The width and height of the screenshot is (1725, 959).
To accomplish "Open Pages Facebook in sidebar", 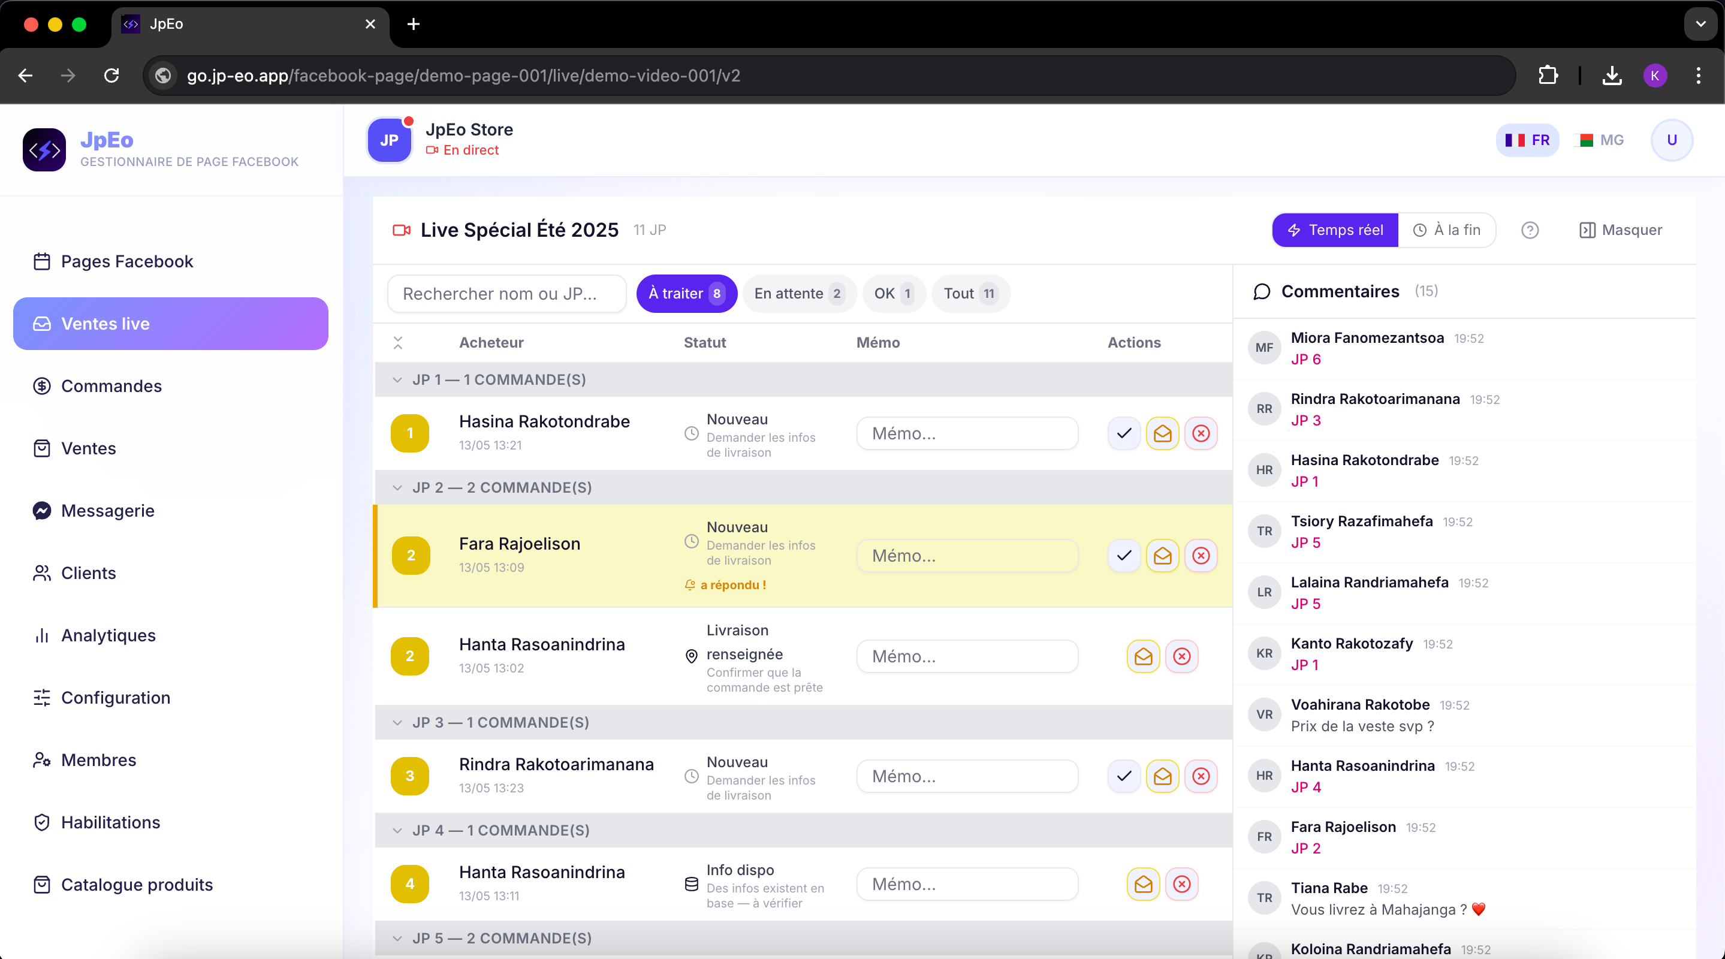I will click(x=171, y=261).
